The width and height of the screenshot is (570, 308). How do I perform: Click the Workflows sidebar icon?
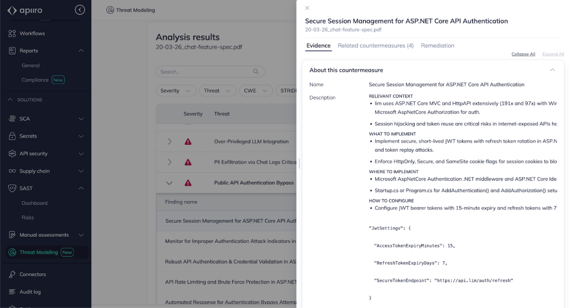(x=12, y=33)
